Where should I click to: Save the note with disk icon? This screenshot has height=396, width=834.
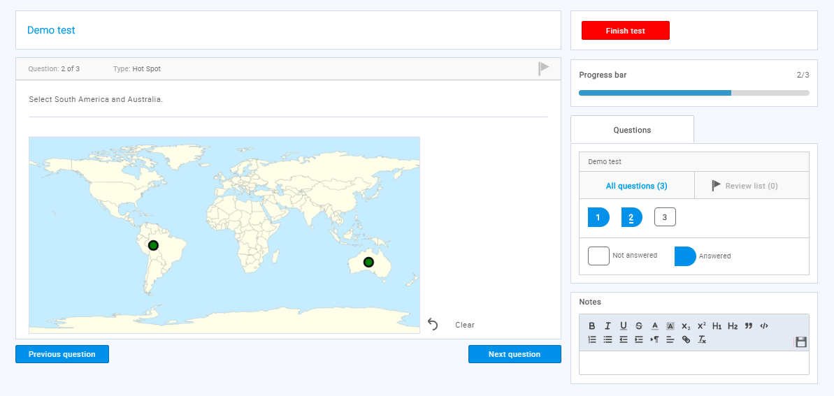(x=801, y=342)
